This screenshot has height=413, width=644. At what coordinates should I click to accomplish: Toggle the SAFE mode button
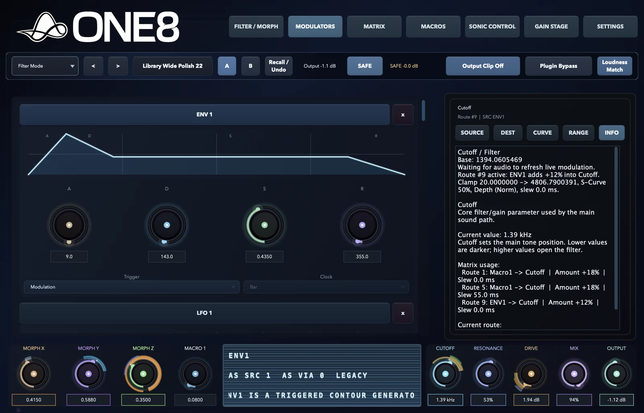[x=365, y=66]
